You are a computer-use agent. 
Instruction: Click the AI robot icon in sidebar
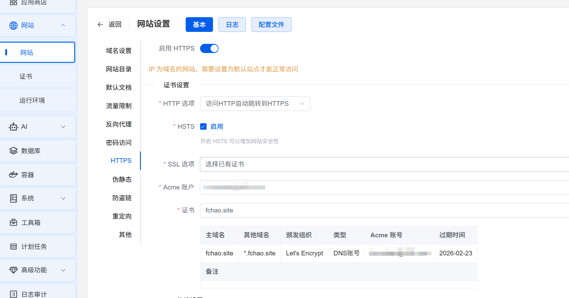point(14,127)
